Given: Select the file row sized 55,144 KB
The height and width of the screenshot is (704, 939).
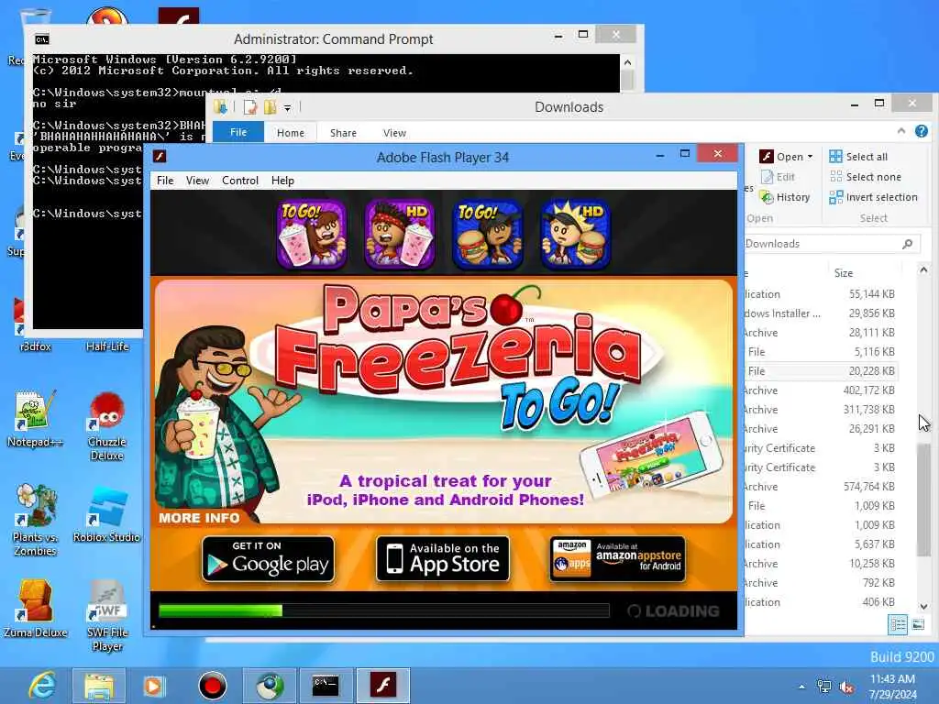Looking at the screenshot, I should [821, 294].
